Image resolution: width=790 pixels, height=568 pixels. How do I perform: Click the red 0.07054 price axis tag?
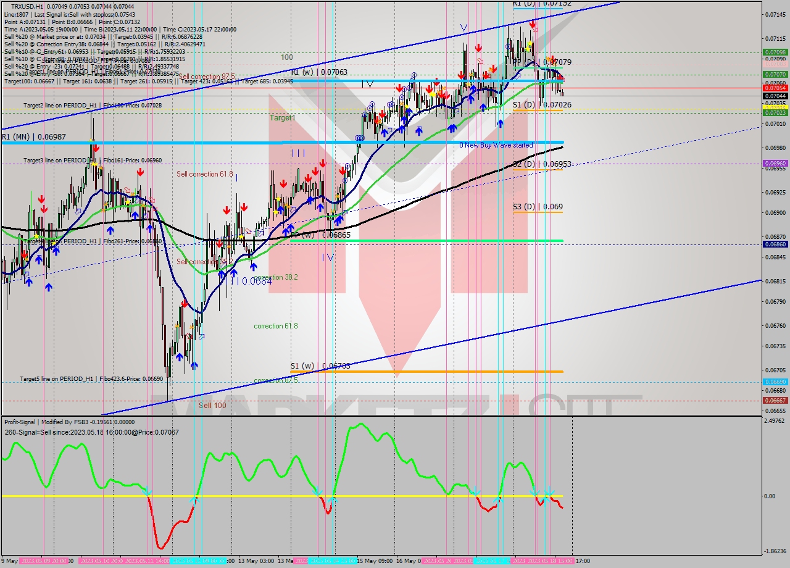click(775, 88)
